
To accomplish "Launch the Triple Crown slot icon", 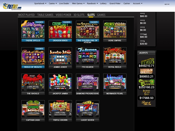I will pos(60,109).
